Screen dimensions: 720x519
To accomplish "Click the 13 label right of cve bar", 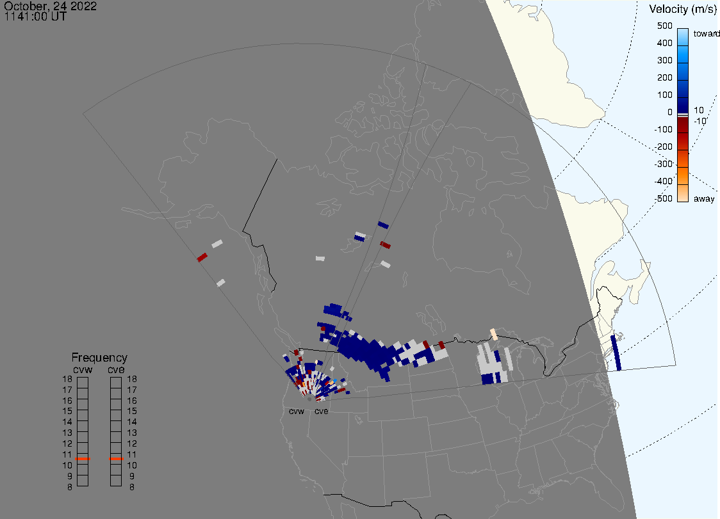I will click(x=132, y=433).
